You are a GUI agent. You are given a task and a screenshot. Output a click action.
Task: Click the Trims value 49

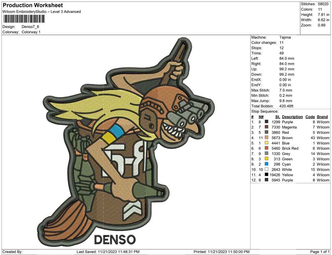(281, 53)
